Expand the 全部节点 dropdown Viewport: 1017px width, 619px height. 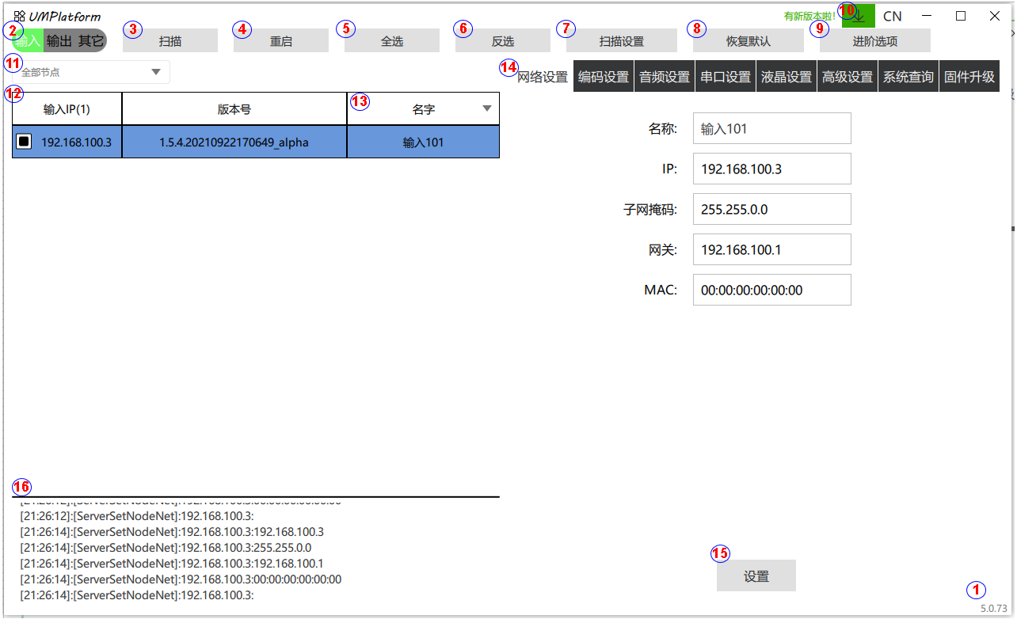155,73
